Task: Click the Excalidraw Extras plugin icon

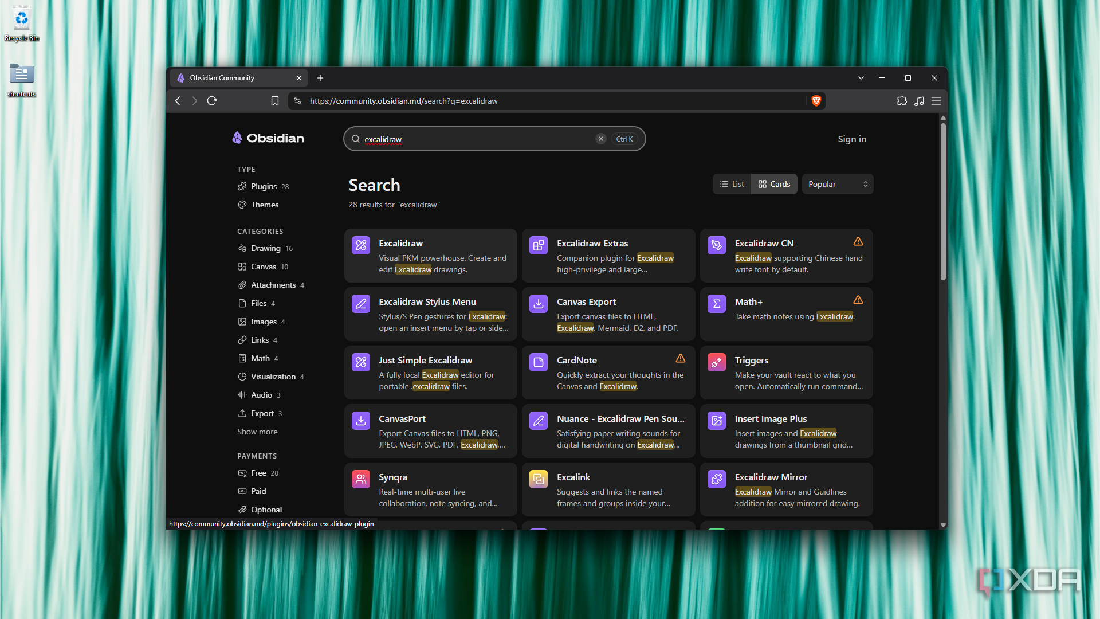Action: pyautogui.click(x=539, y=245)
